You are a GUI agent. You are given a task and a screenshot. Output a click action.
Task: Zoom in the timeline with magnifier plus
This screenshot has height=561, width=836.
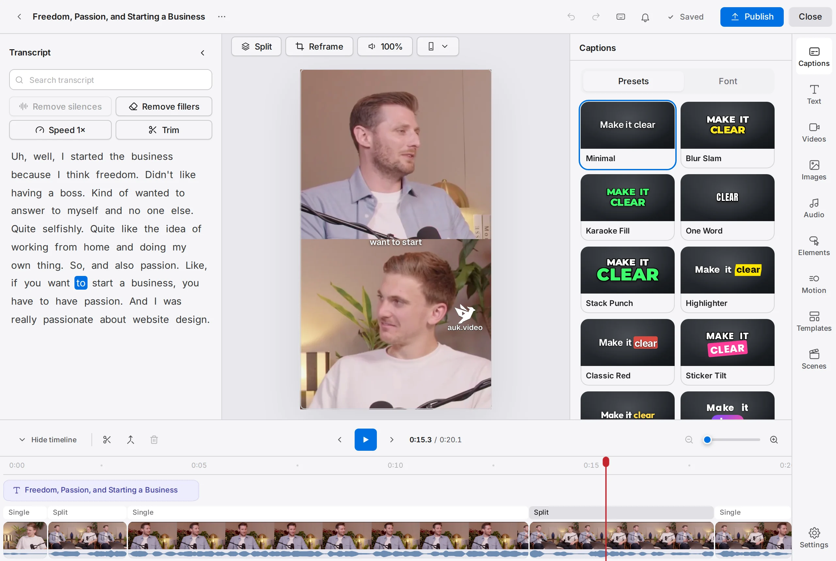pyautogui.click(x=774, y=439)
